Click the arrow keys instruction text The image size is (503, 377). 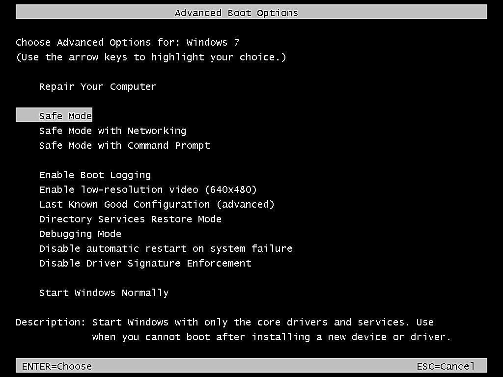[151, 57]
